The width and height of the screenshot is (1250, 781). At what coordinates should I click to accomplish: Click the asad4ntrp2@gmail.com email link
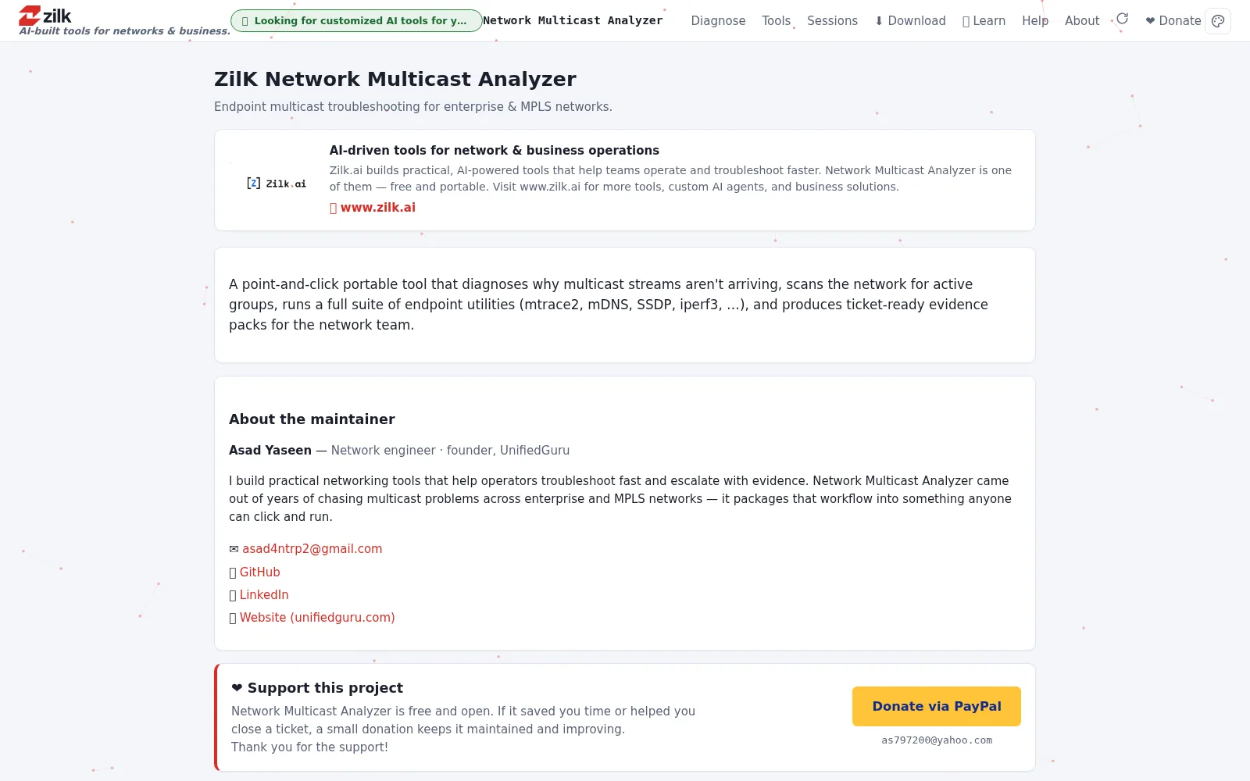312,549
